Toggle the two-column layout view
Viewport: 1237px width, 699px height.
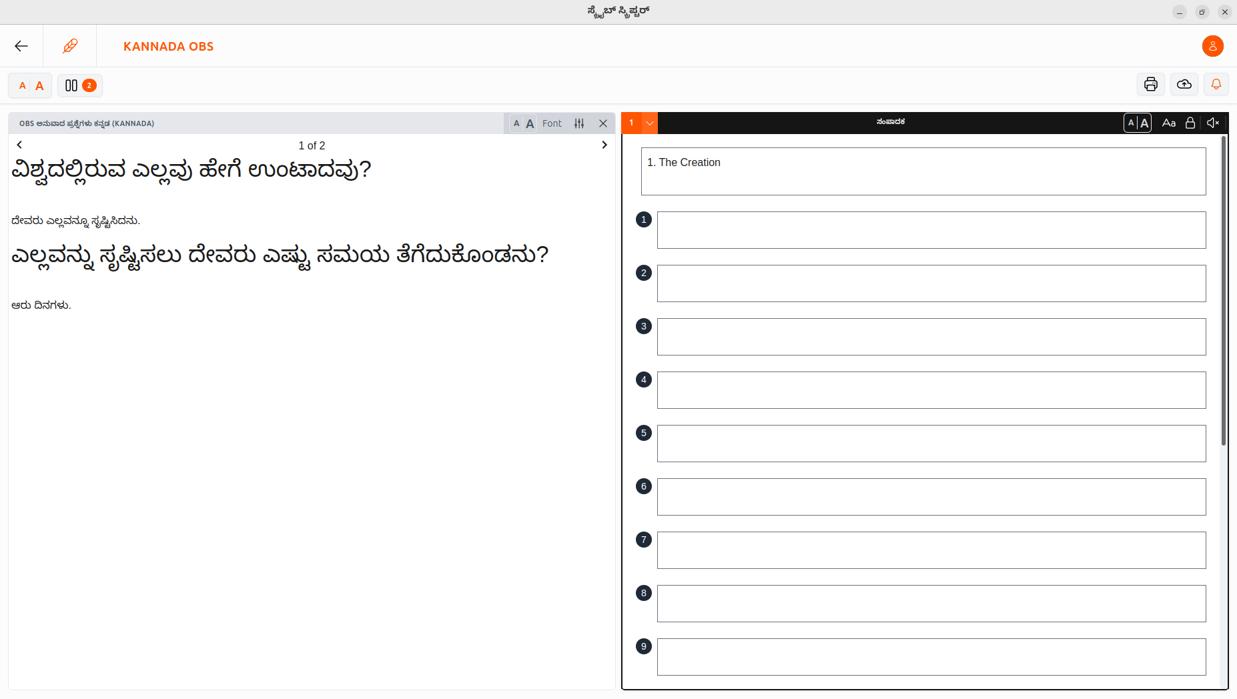tap(79, 85)
